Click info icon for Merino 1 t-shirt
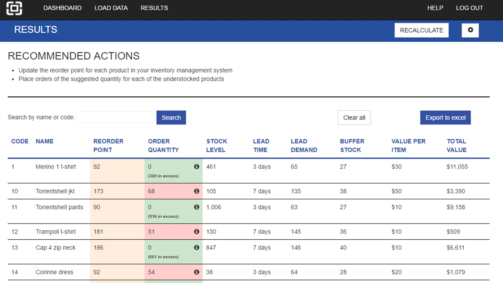 click(x=196, y=167)
